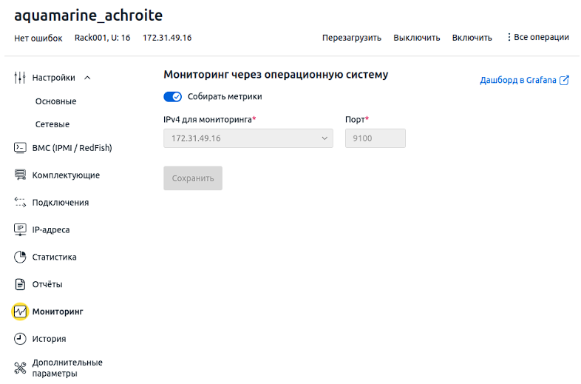581x384 pixels.
Task: Click the Комплектующие server icon
Action: click(20, 175)
